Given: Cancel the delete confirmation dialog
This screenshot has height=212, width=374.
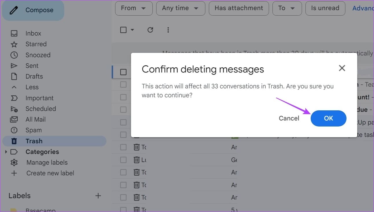Looking at the screenshot, I should [289, 118].
